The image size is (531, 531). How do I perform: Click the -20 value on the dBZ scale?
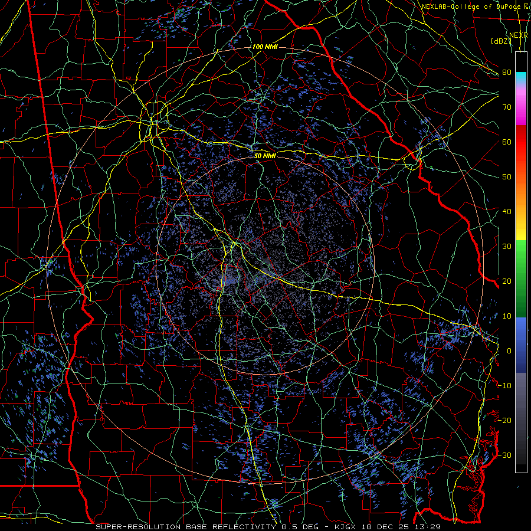(505, 420)
